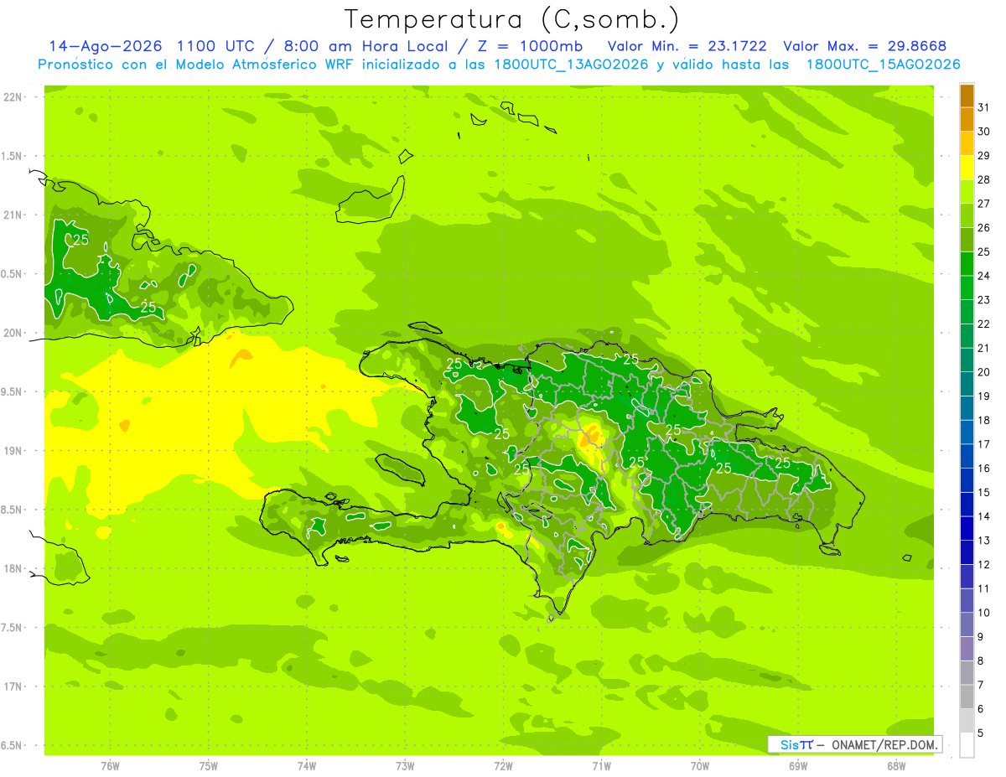Viewport: 1006px width, 777px height.
Task: Click the yellow swatch between 28 and 29
Action: pyautogui.click(x=967, y=167)
